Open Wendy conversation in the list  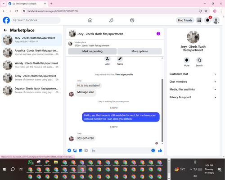pyautogui.click(x=31, y=65)
